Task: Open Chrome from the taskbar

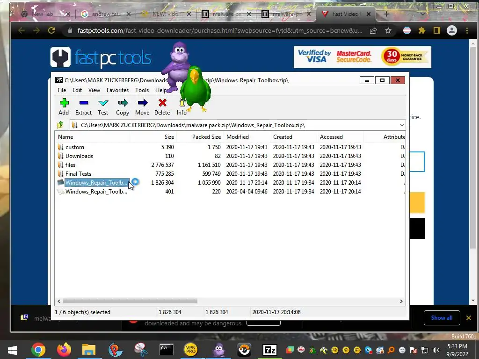Action: (x=38, y=350)
